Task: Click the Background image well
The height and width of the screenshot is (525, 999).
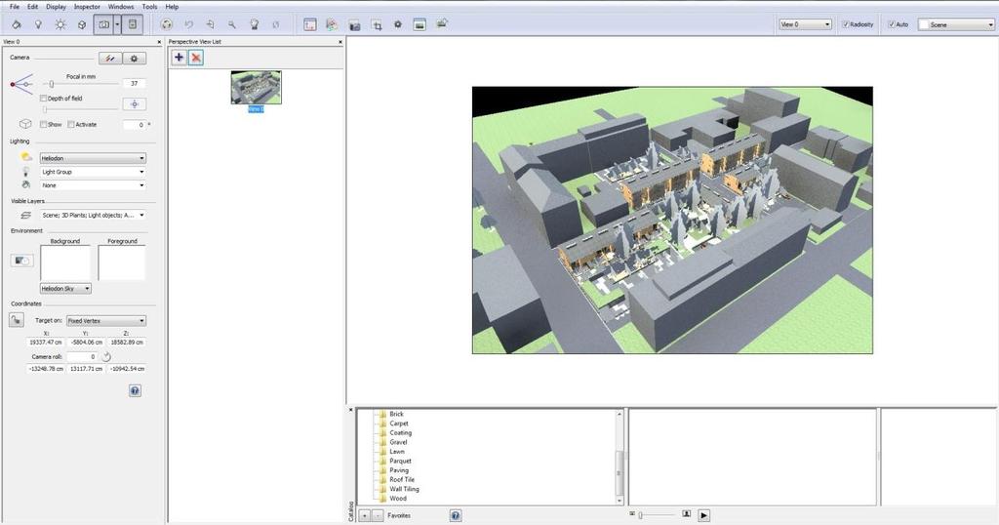Action: tap(65, 262)
